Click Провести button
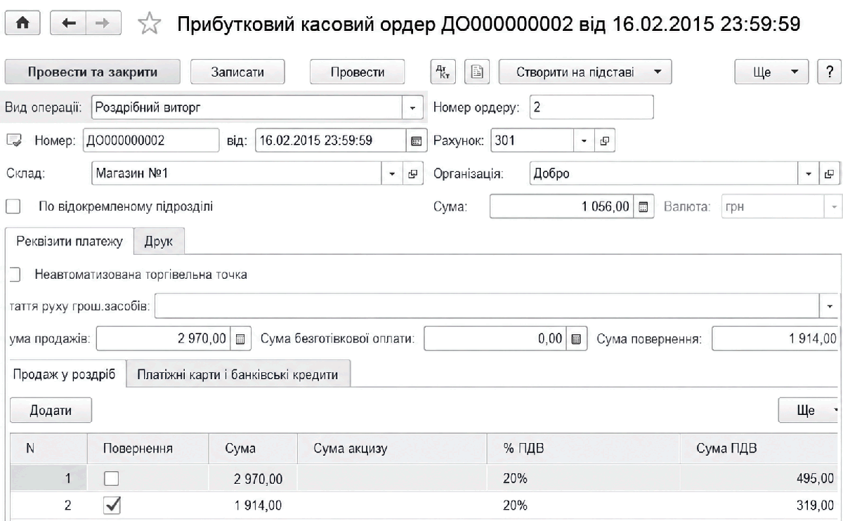This screenshot has width=843, height=521. pos(358,72)
